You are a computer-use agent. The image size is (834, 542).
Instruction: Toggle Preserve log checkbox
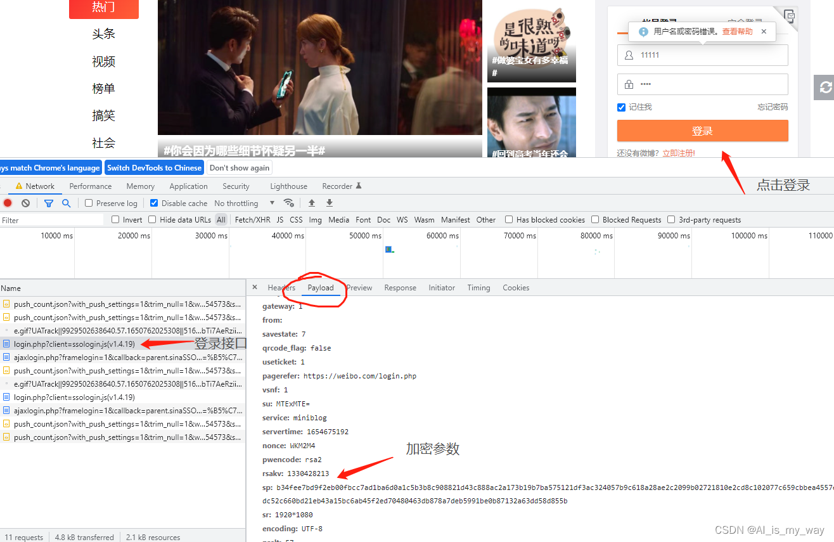(x=89, y=203)
